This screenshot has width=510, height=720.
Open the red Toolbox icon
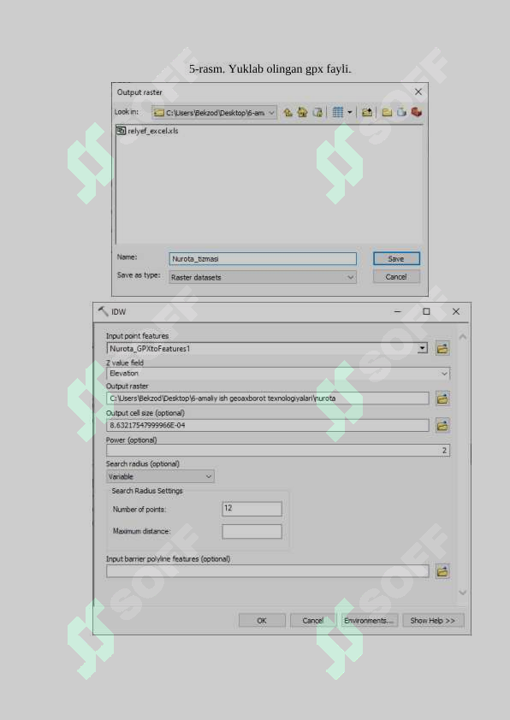[x=416, y=112]
